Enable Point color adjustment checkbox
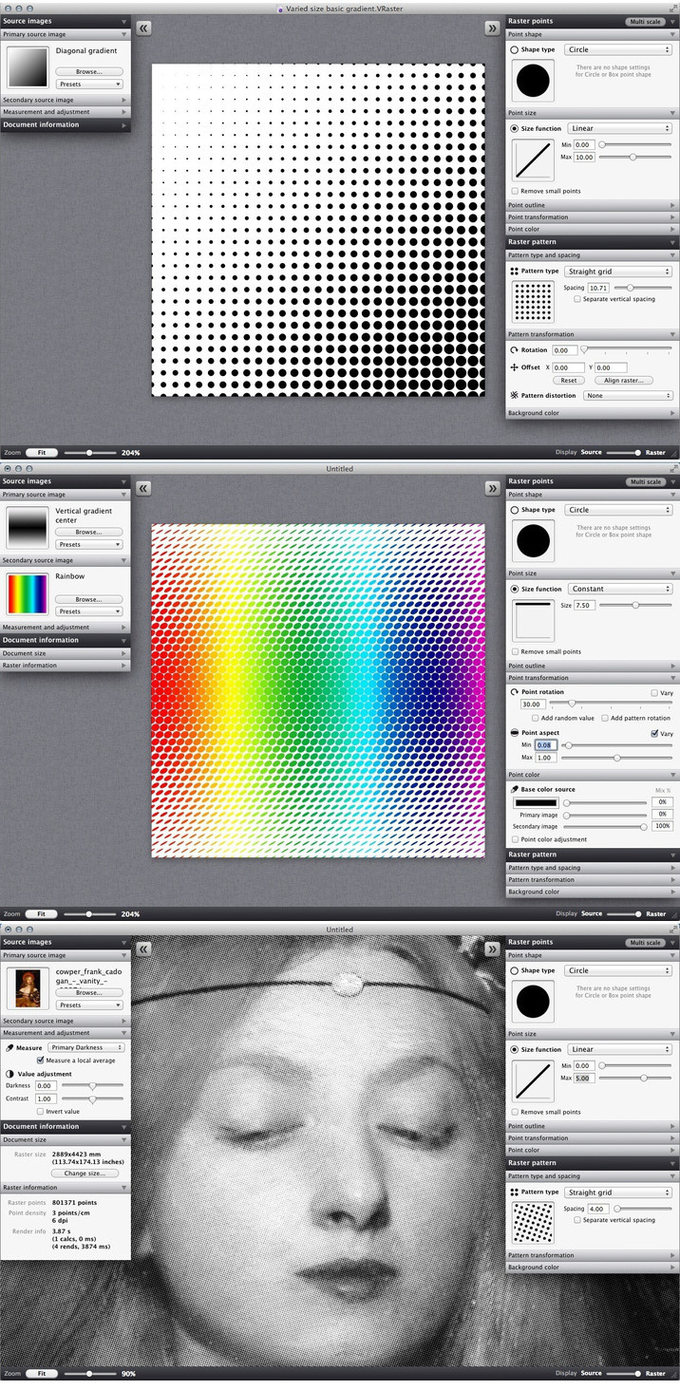The width and height of the screenshot is (680, 1390). pyautogui.click(x=515, y=839)
